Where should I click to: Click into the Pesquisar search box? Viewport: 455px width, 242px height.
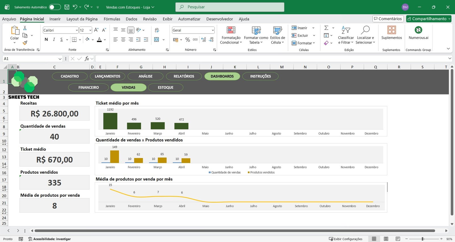coord(230,7)
